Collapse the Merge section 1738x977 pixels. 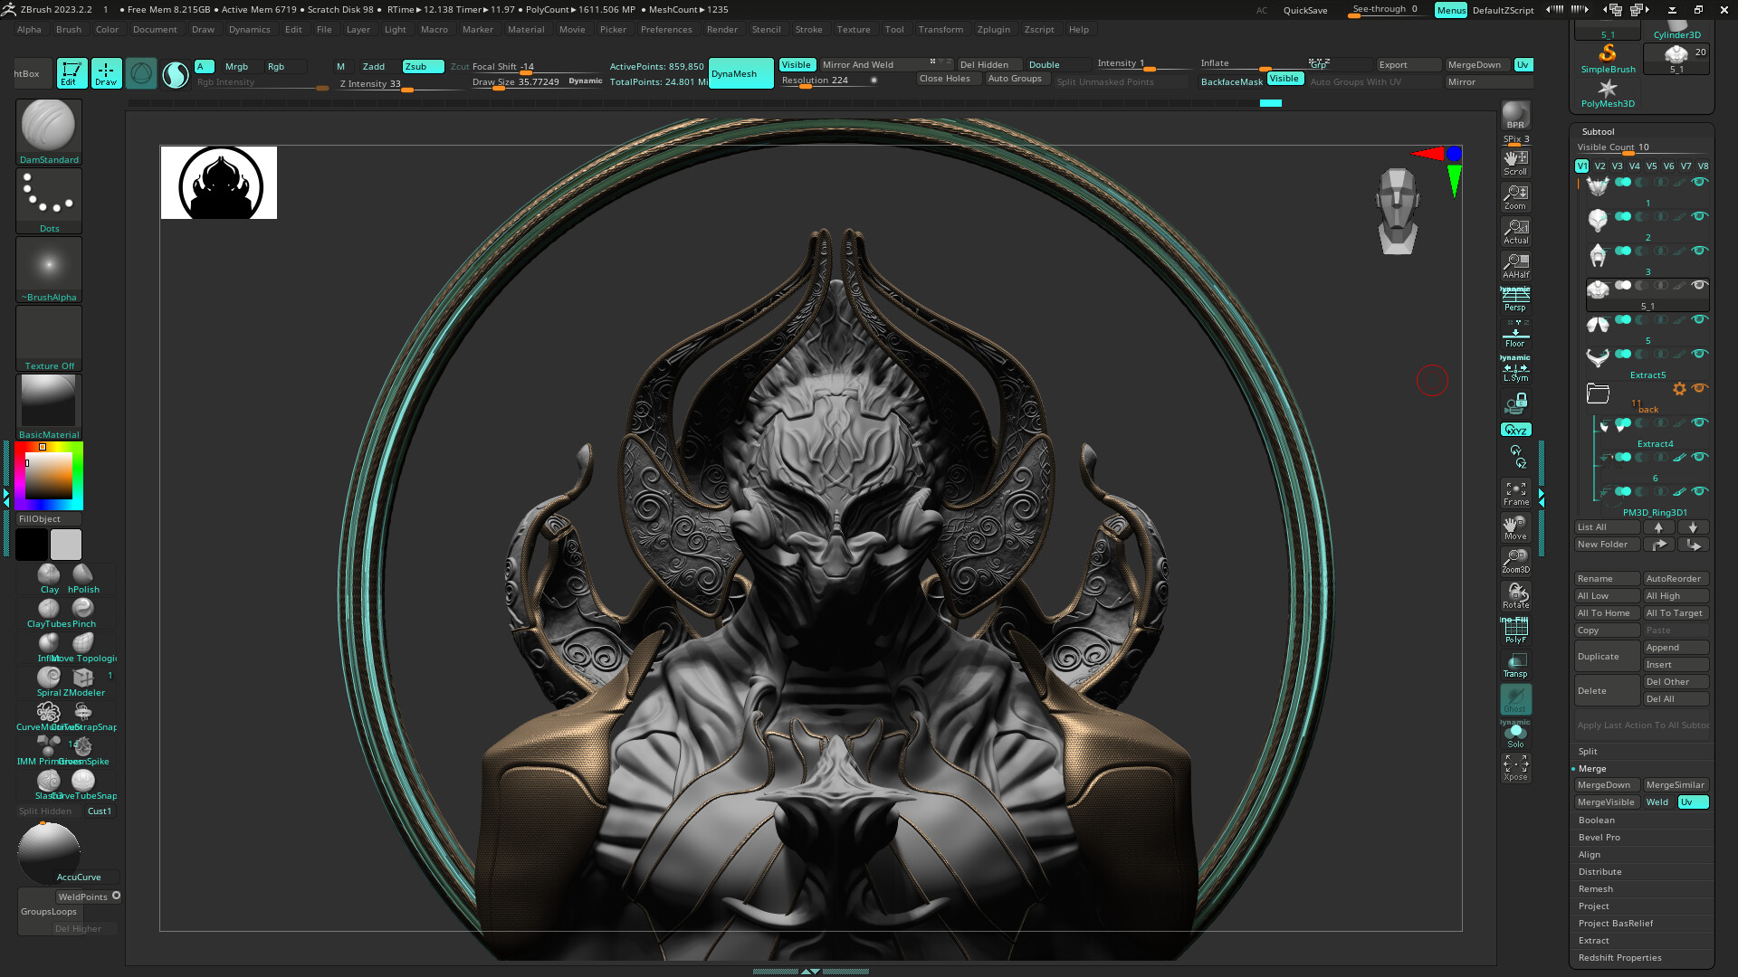tap(1591, 769)
